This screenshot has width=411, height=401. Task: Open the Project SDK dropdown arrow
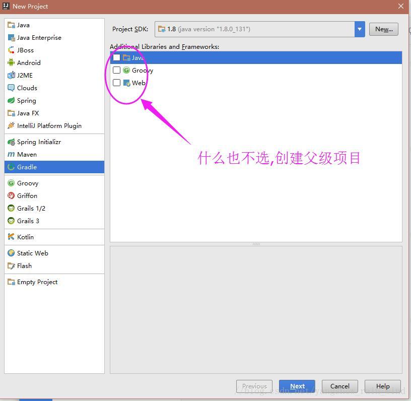pos(360,29)
